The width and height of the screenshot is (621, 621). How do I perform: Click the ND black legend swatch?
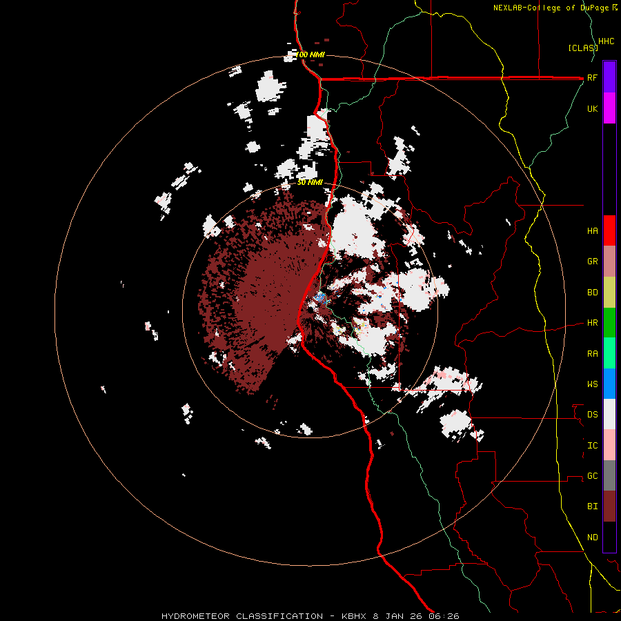609,537
